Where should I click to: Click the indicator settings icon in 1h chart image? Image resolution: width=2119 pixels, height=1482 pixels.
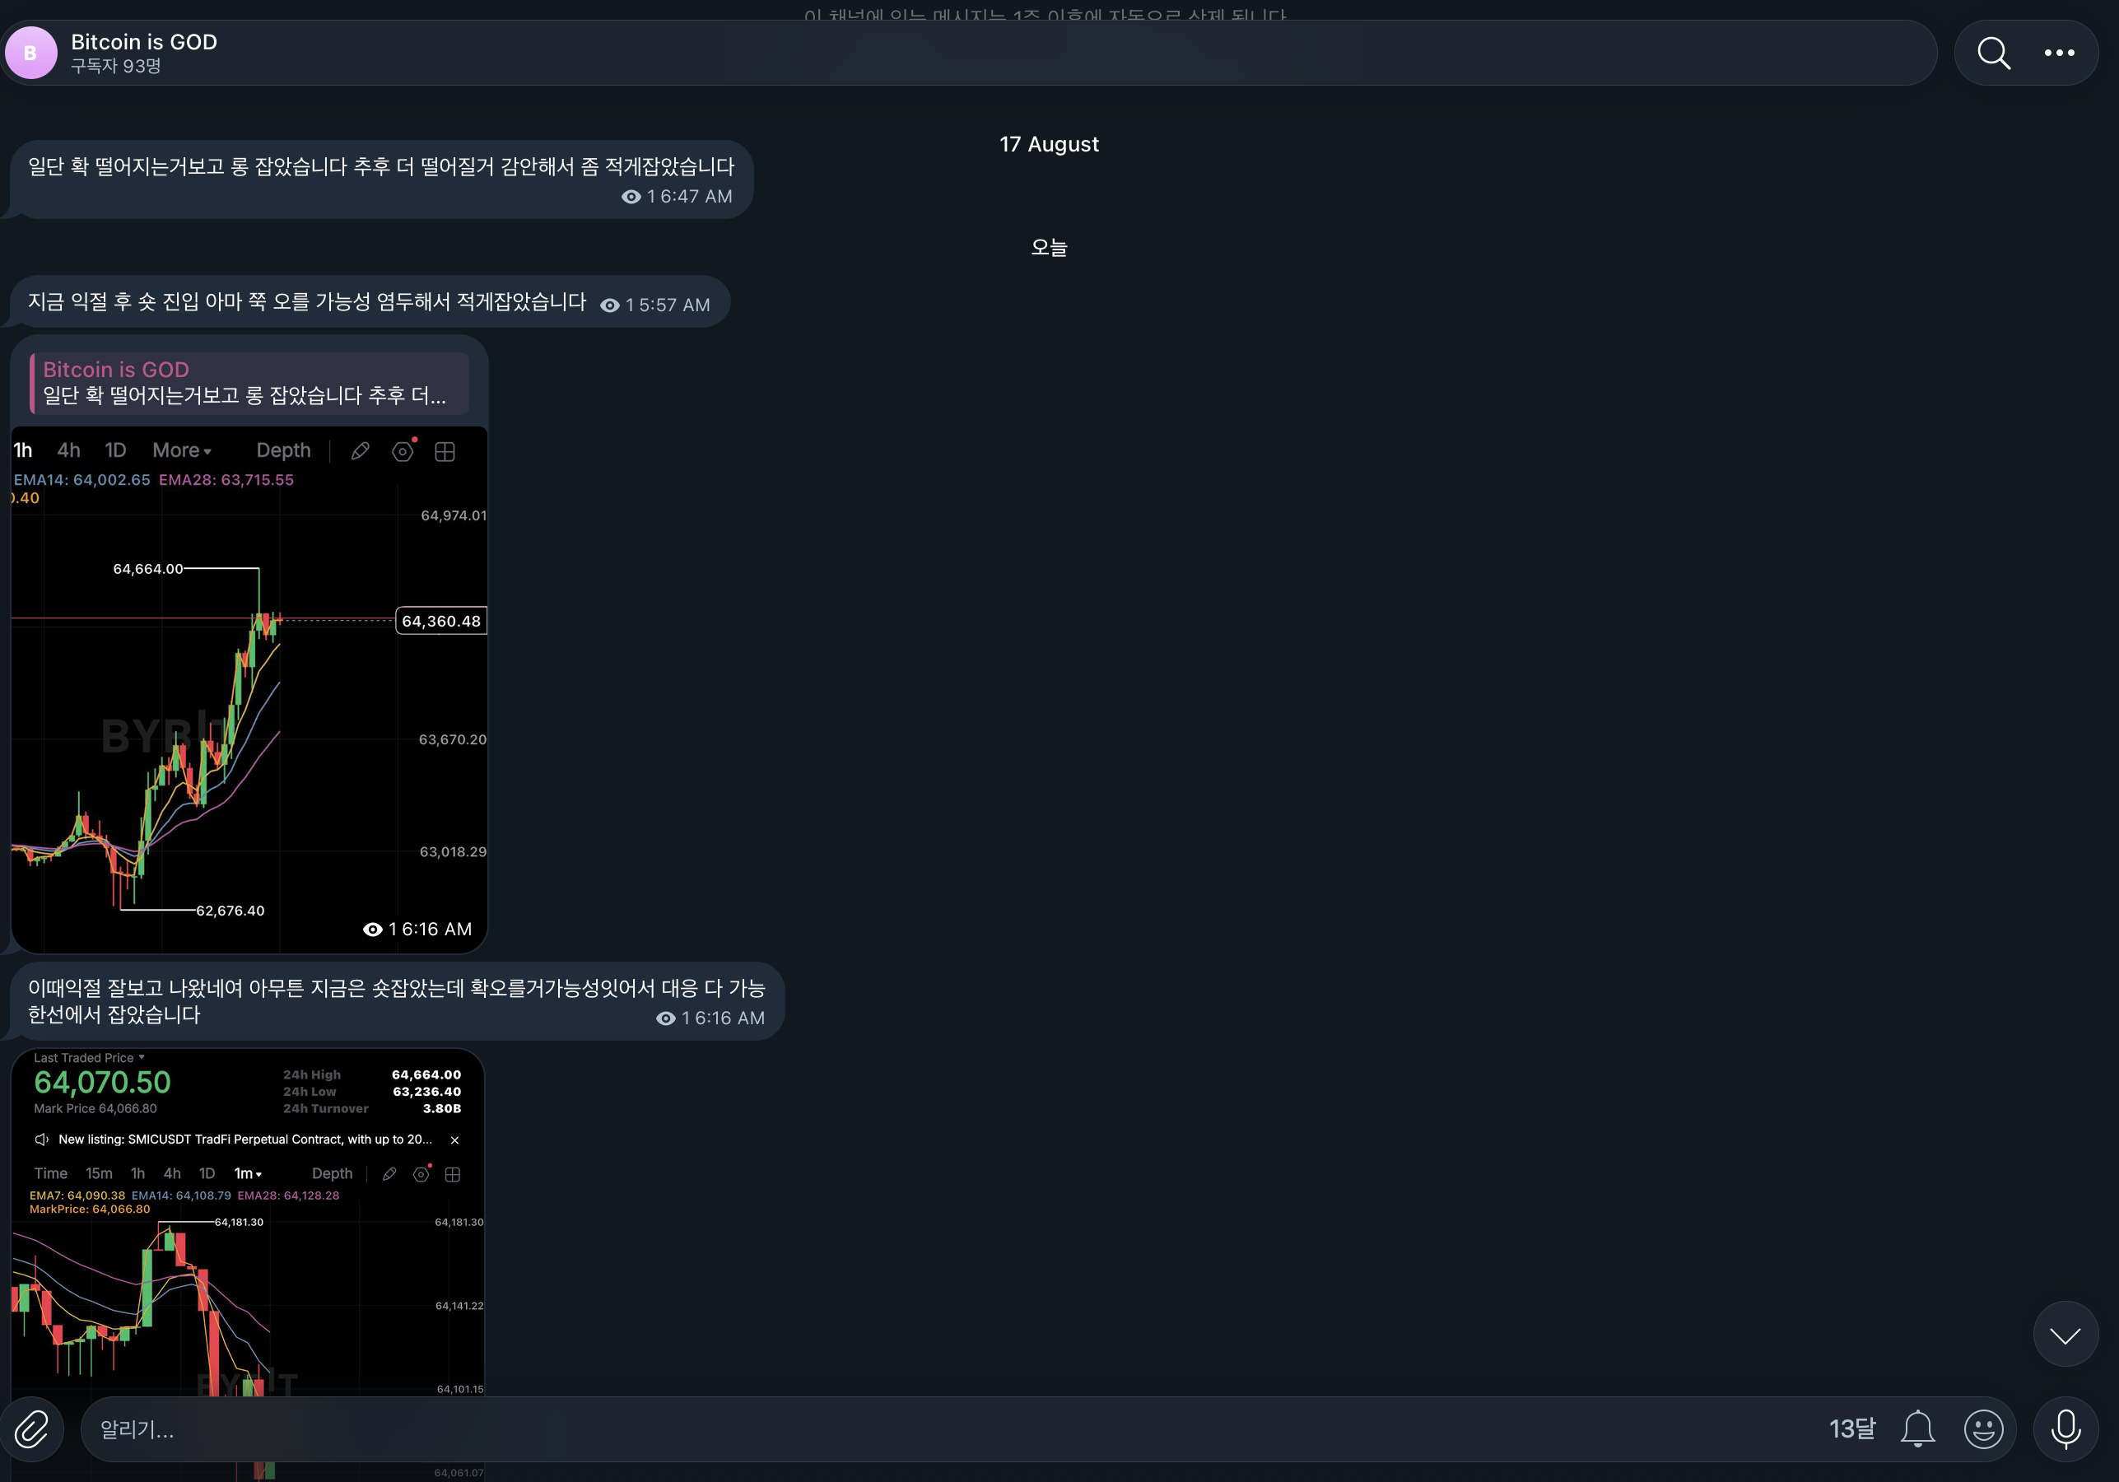tap(403, 451)
